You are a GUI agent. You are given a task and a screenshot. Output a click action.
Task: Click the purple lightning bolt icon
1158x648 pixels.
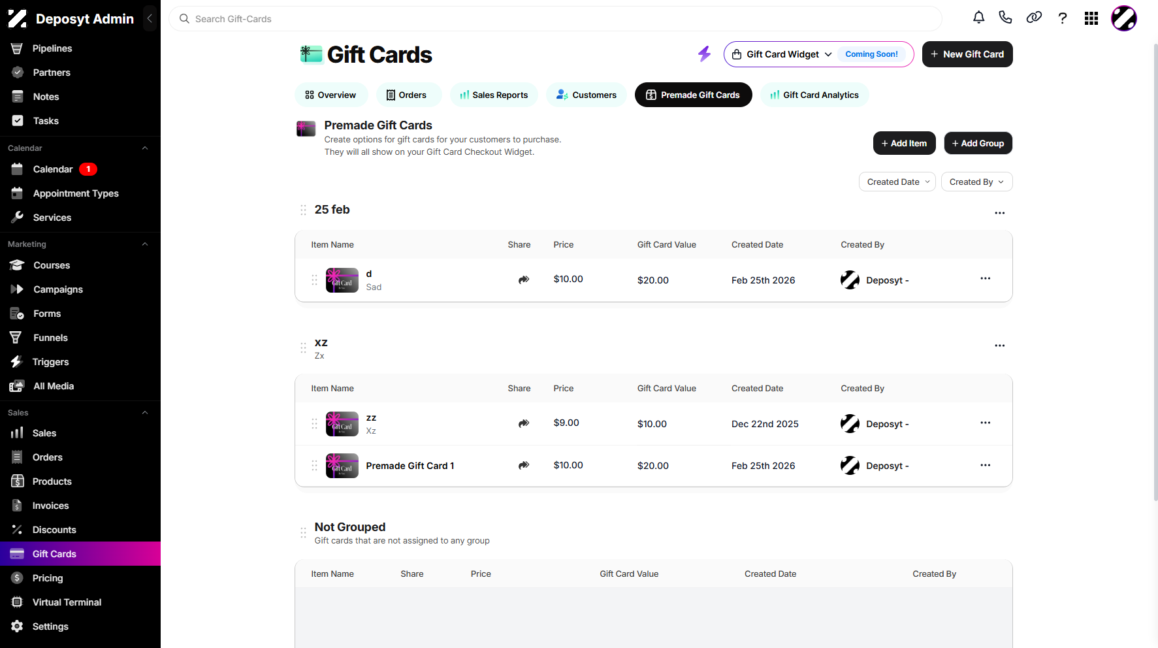pyautogui.click(x=704, y=54)
